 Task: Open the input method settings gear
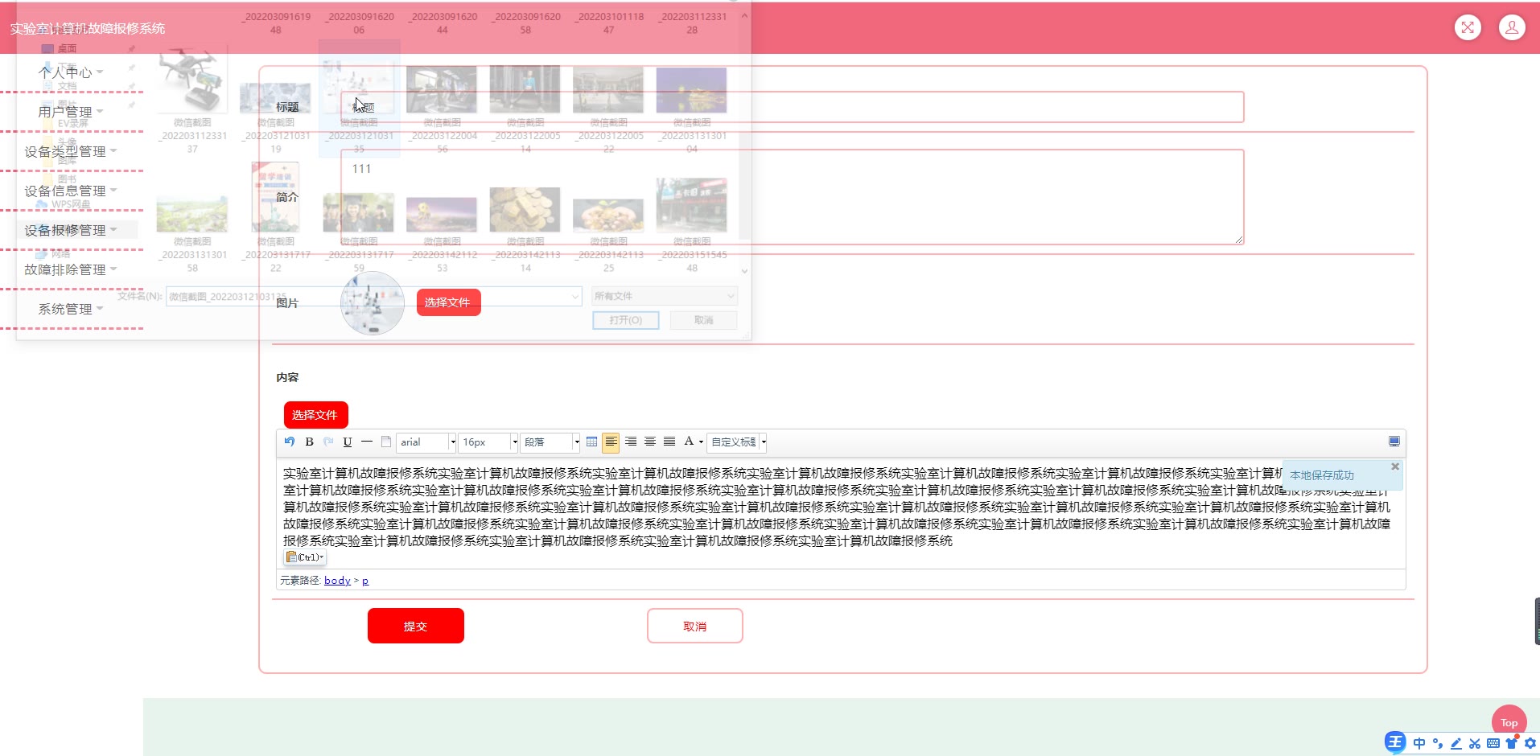click(x=1530, y=743)
